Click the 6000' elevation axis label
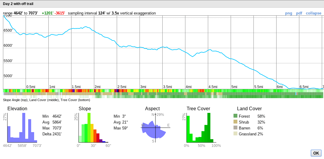Screen dimensions: 324x159 (8, 46)
